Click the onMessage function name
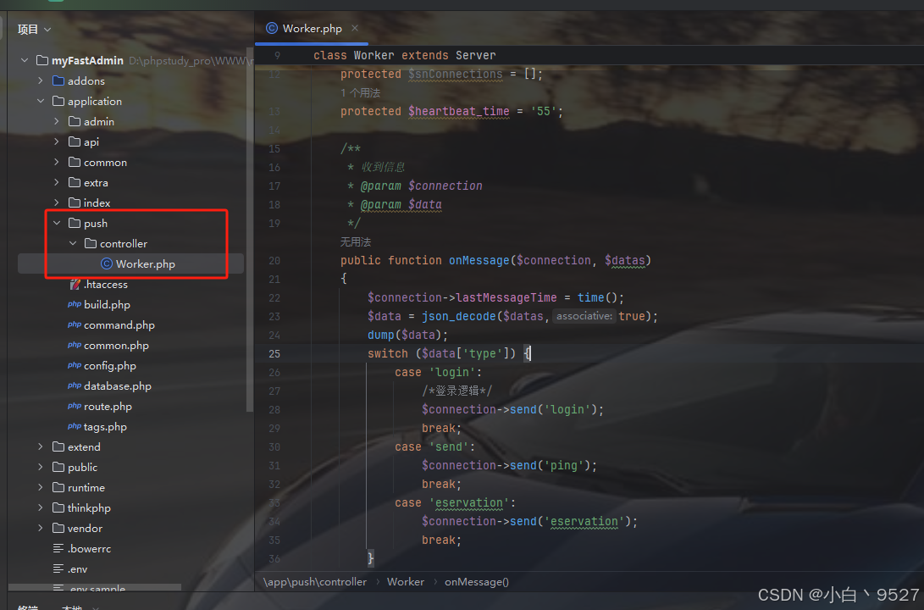Screen dimensions: 924x610 click(479, 260)
